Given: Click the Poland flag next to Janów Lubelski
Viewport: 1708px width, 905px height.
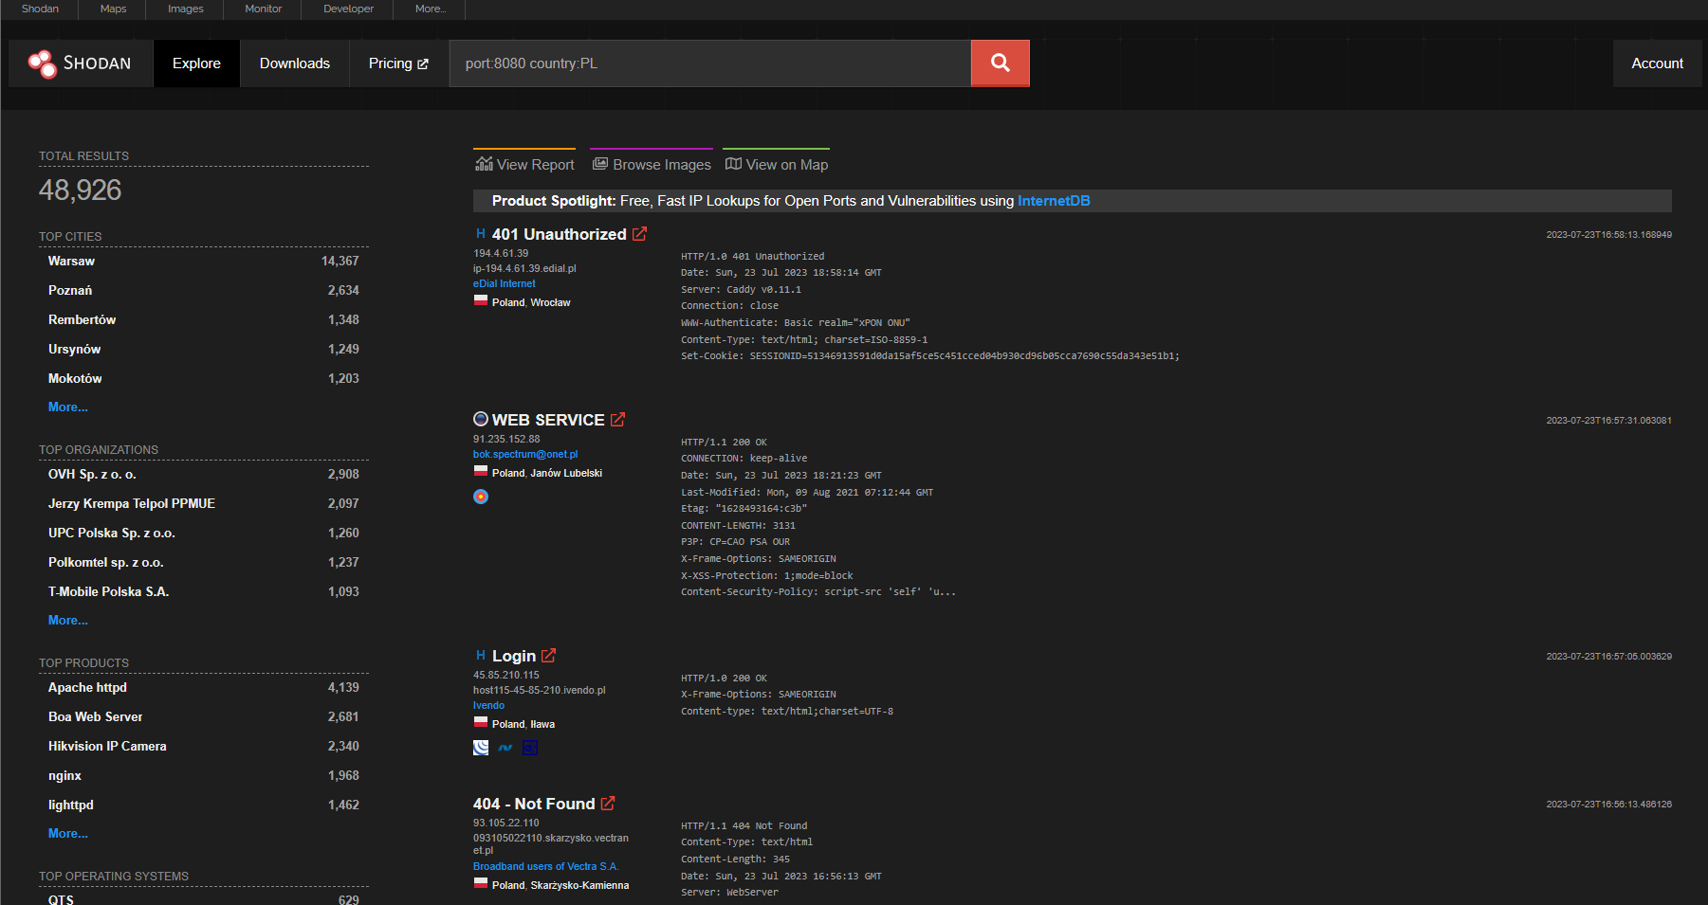Looking at the screenshot, I should [x=481, y=472].
